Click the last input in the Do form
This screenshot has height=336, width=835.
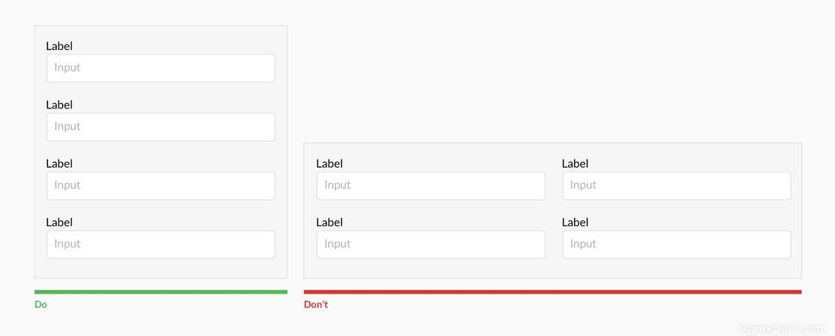tap(161, 244)
